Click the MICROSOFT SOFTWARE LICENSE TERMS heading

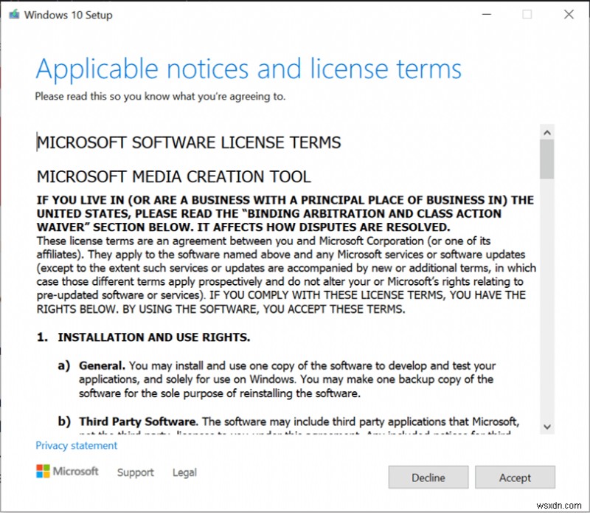[189, 142]
